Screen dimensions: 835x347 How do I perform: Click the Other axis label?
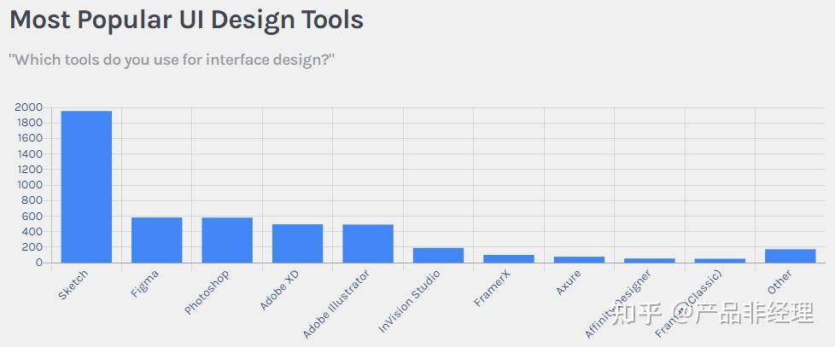pos(780,282)
